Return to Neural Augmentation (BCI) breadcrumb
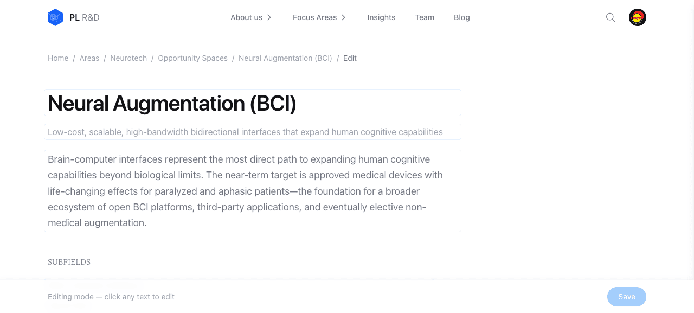Screen dimensions: 694x313 [285, 58]
